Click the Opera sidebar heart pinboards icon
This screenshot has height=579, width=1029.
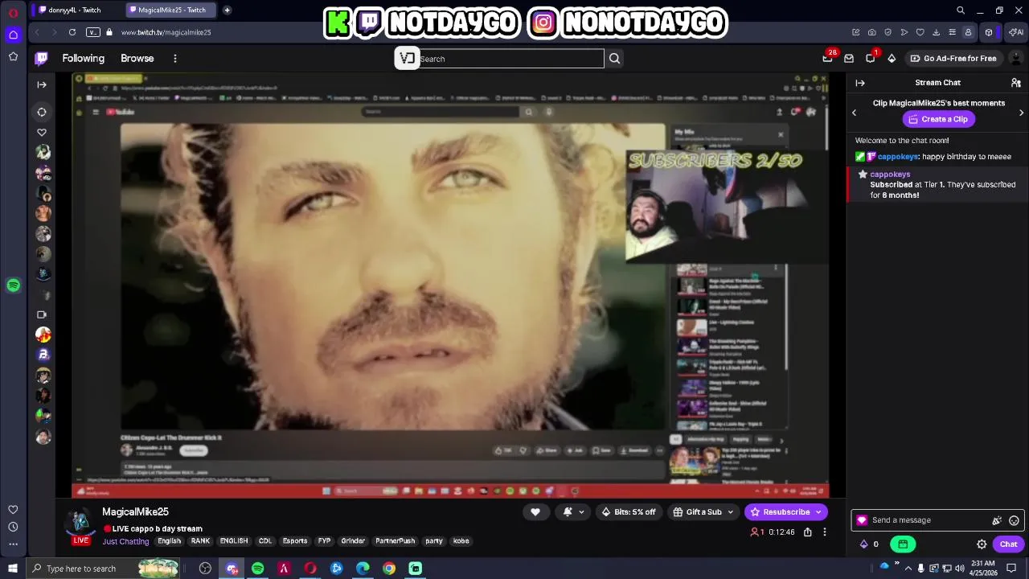pyautogui.click(x=14, y=509)
